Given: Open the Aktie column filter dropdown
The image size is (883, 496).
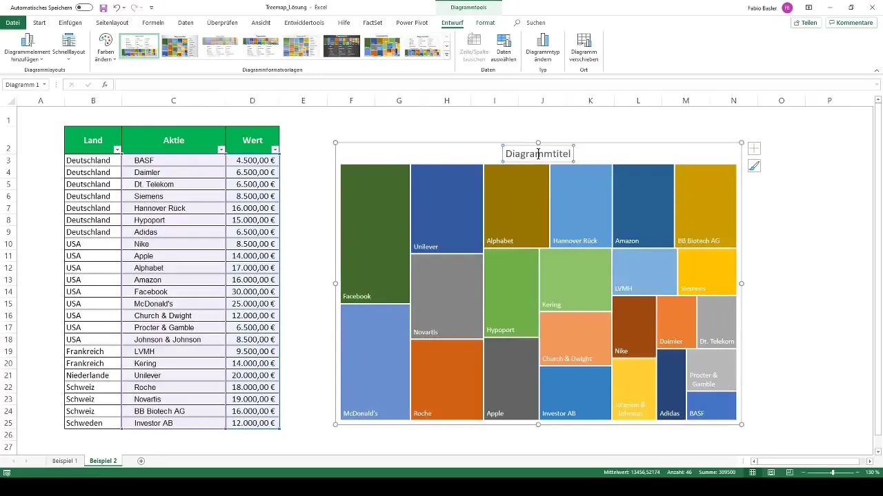Looking at the screenshot, I should [x=221, y=149].
